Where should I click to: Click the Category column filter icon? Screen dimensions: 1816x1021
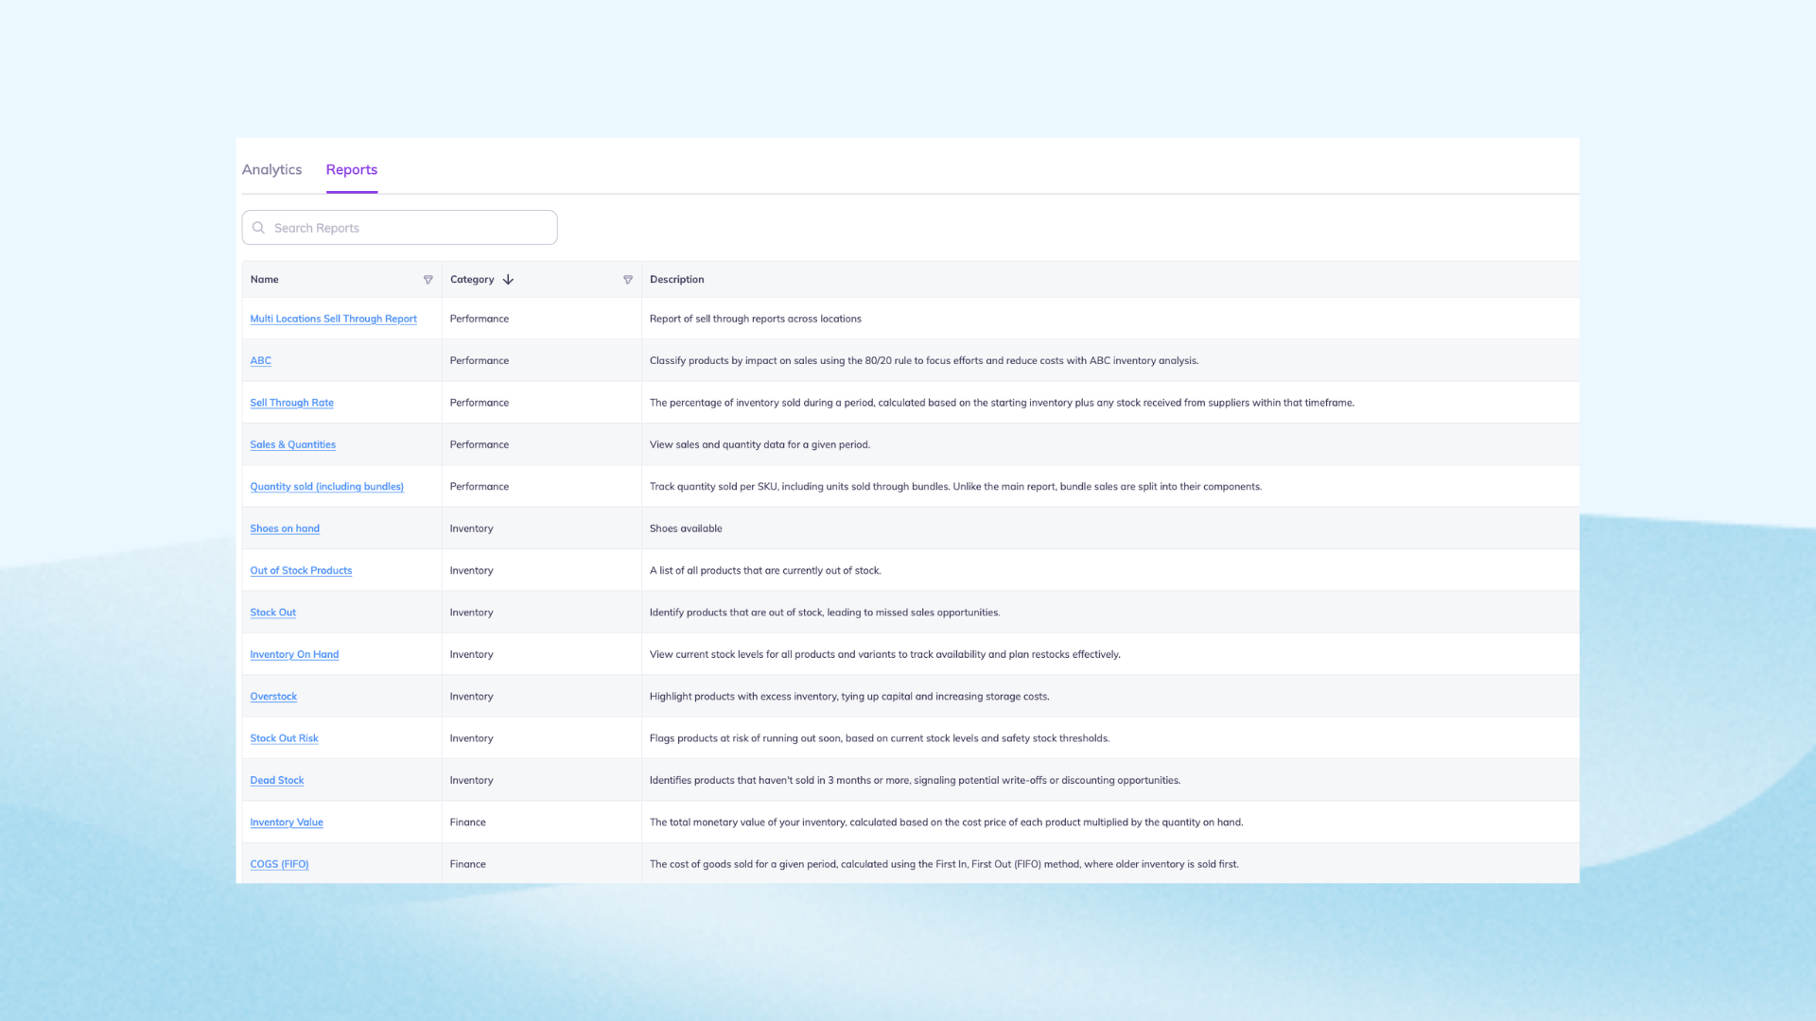[627, 280]
